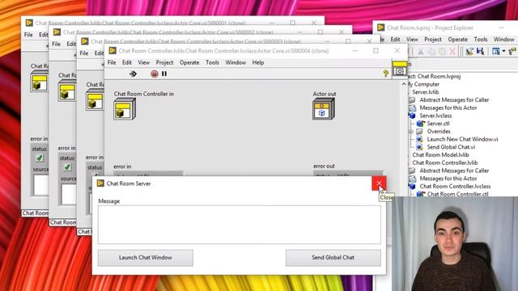Viewport: 518px width, 291px height.
Task: Select Abstract Messages for Caller under Server.lvlib
Action: (454, 100)
